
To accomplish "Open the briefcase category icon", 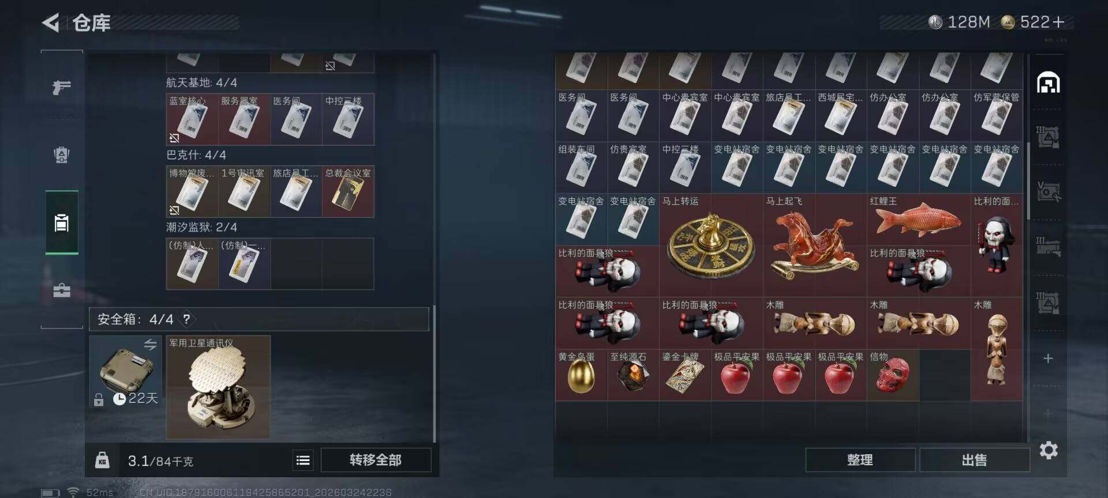I will (62, 290).
